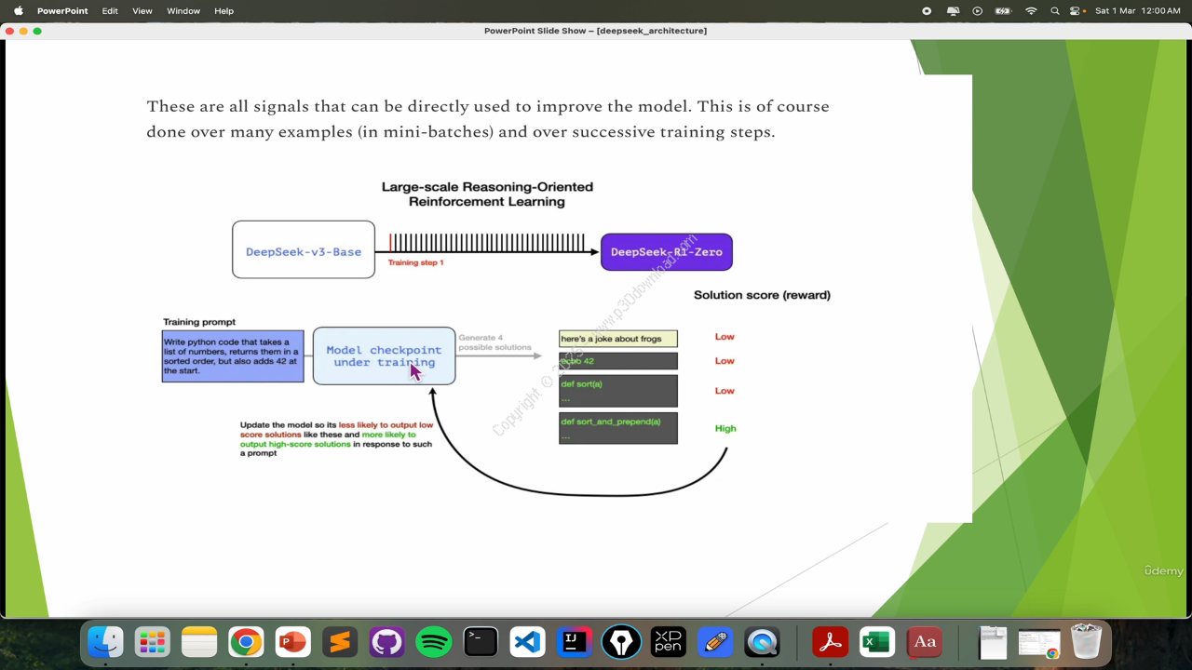Click "here's a joke about frogs" solution
Image resolution: width=1192 pixels, height=670 pixels.
[x=618, y=339]
